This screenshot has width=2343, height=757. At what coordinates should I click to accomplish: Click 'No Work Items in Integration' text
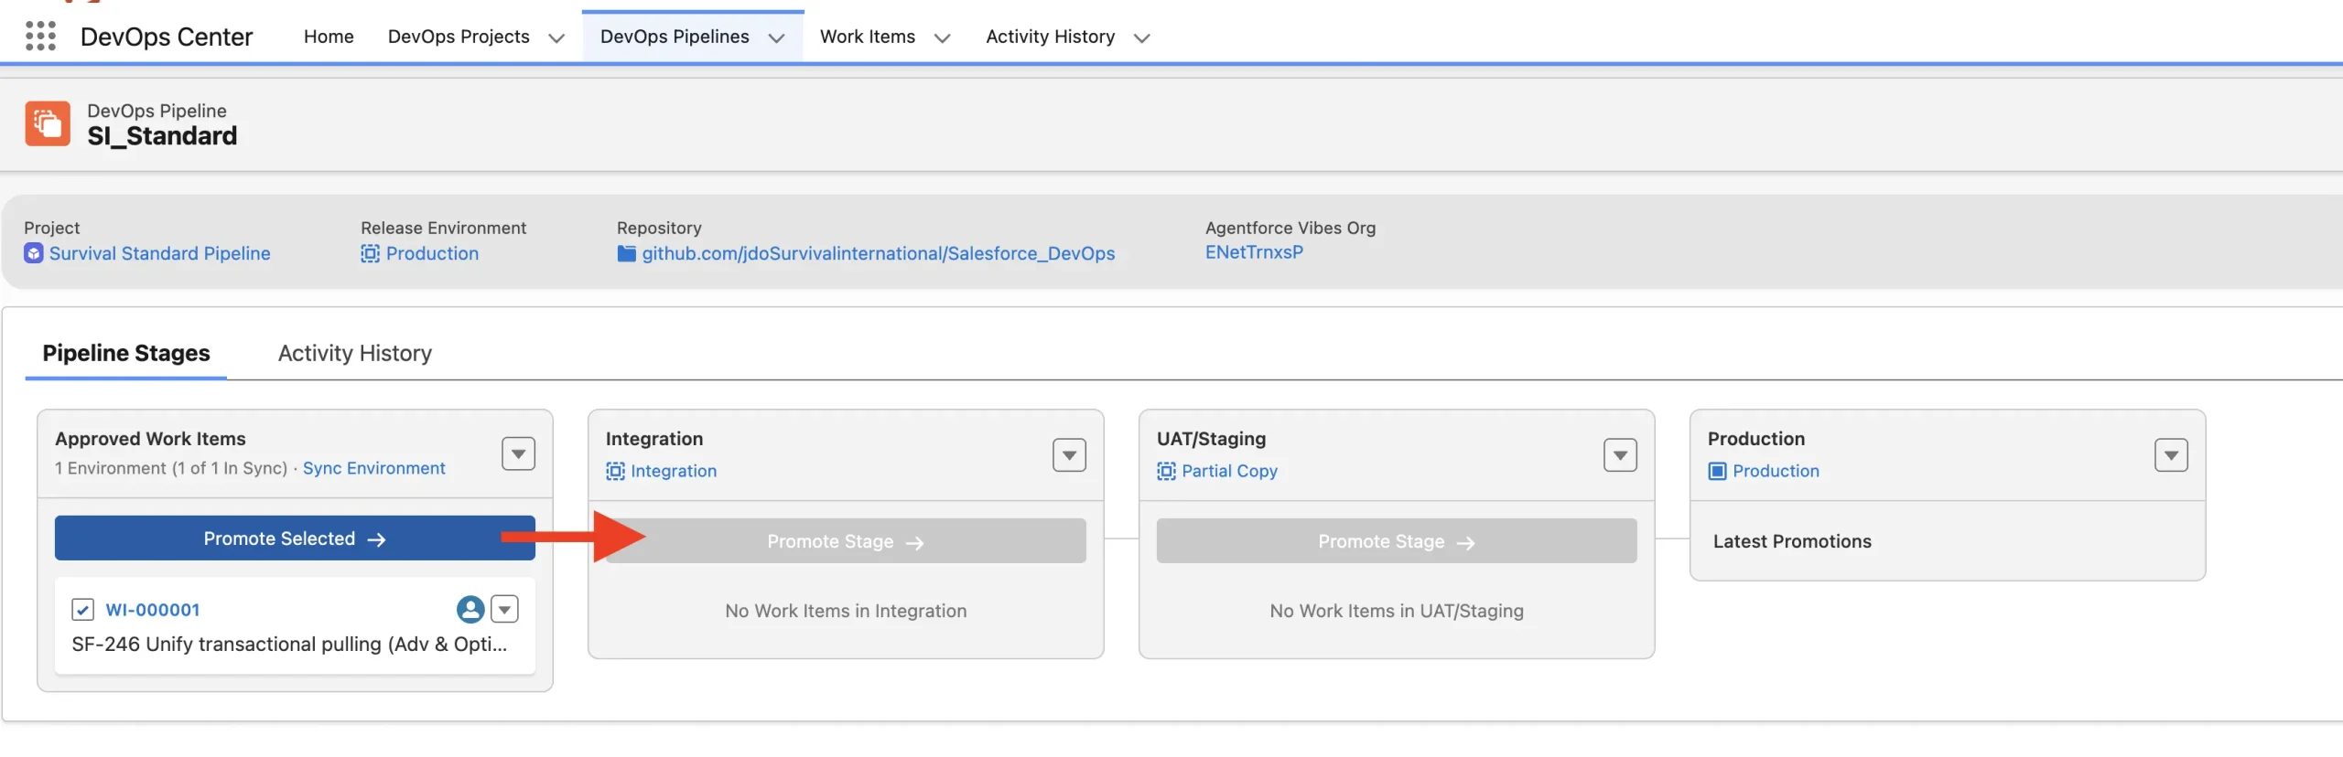click(x=846, y=611)
